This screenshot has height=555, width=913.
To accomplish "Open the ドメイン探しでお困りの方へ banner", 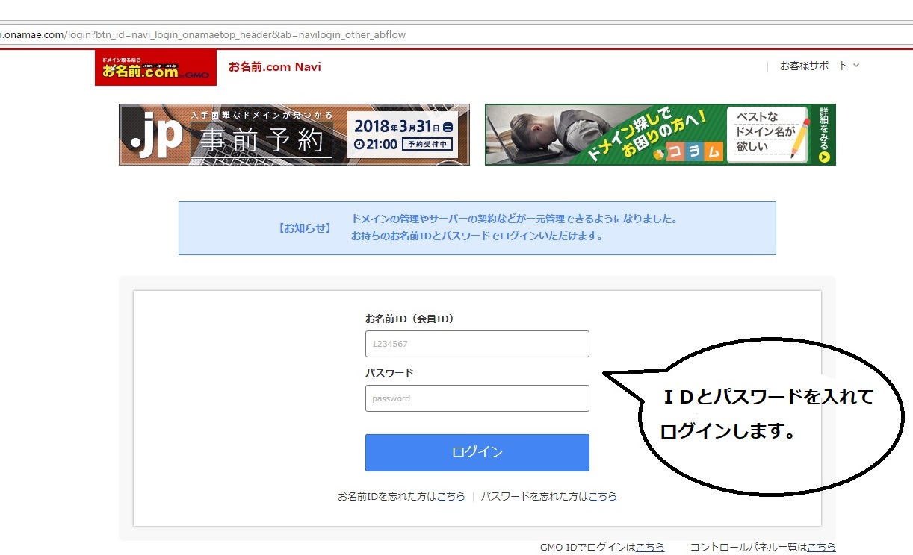I will pos(660,134).
